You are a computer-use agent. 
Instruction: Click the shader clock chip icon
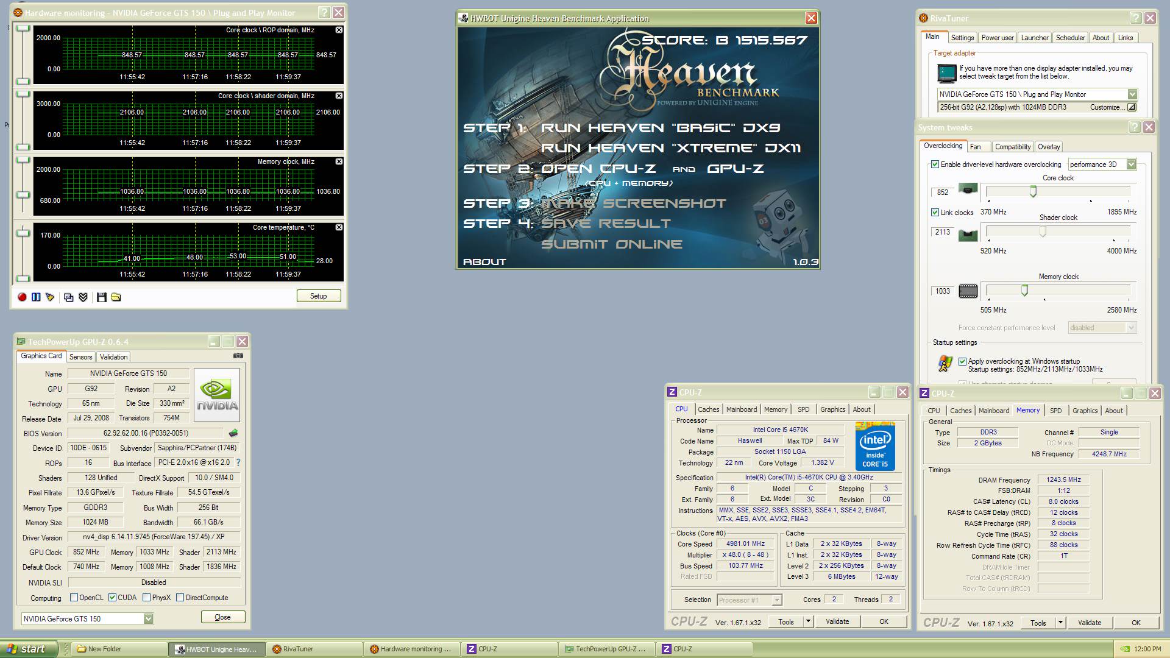[x=968, y=235]
